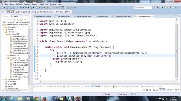The image size is (181, 101).
Task: Switch to StartWebDriver.java editor tab
Action: (x=83, y=16)
